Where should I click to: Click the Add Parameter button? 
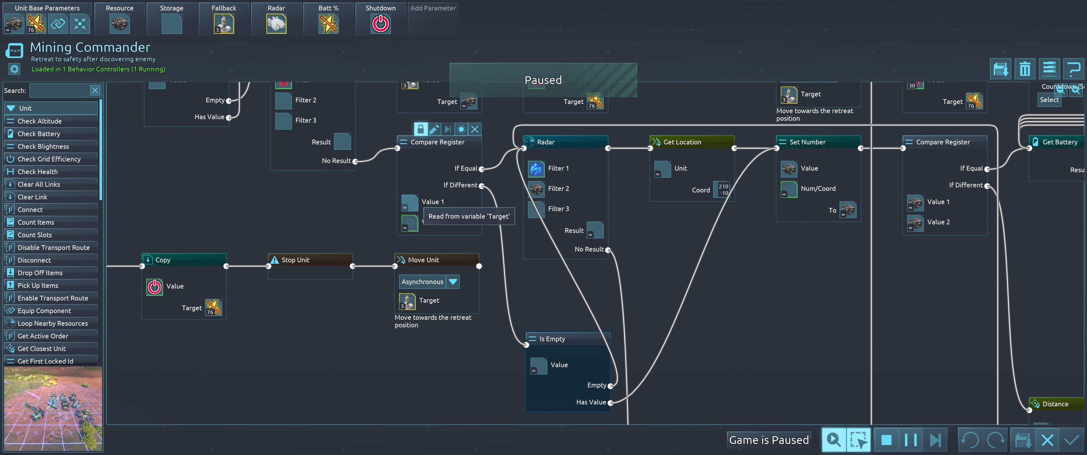[x=433, y=9]
